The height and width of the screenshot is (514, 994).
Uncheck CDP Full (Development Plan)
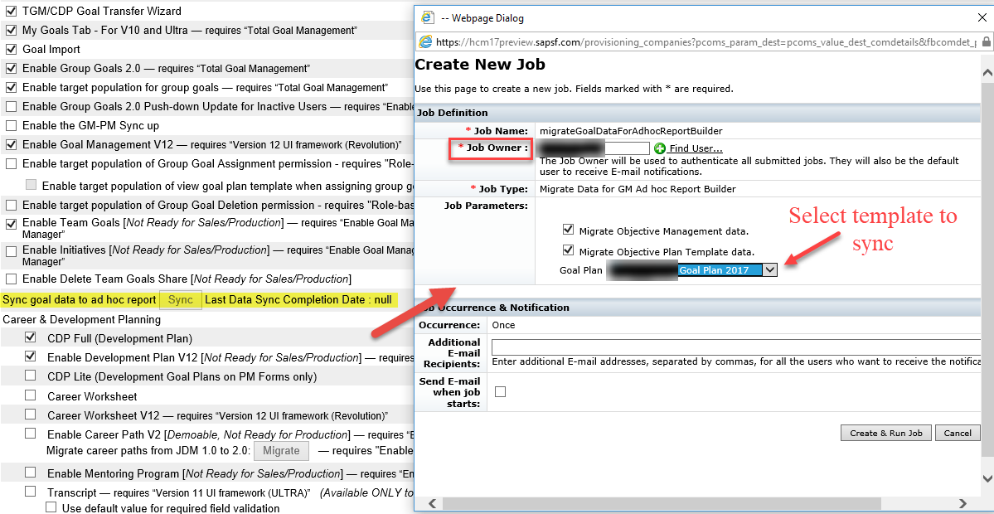(31, 337)
